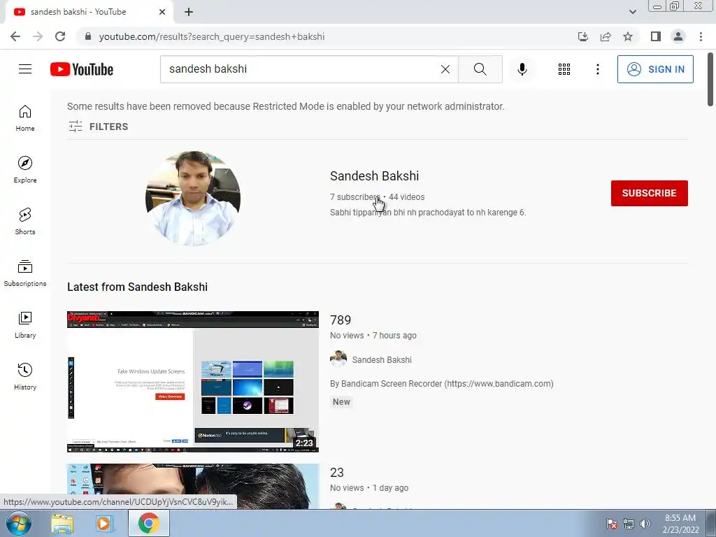Play the video thumbnail titled 789

(193, 382)
